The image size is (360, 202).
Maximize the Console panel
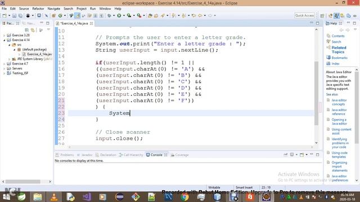[317, 155]
